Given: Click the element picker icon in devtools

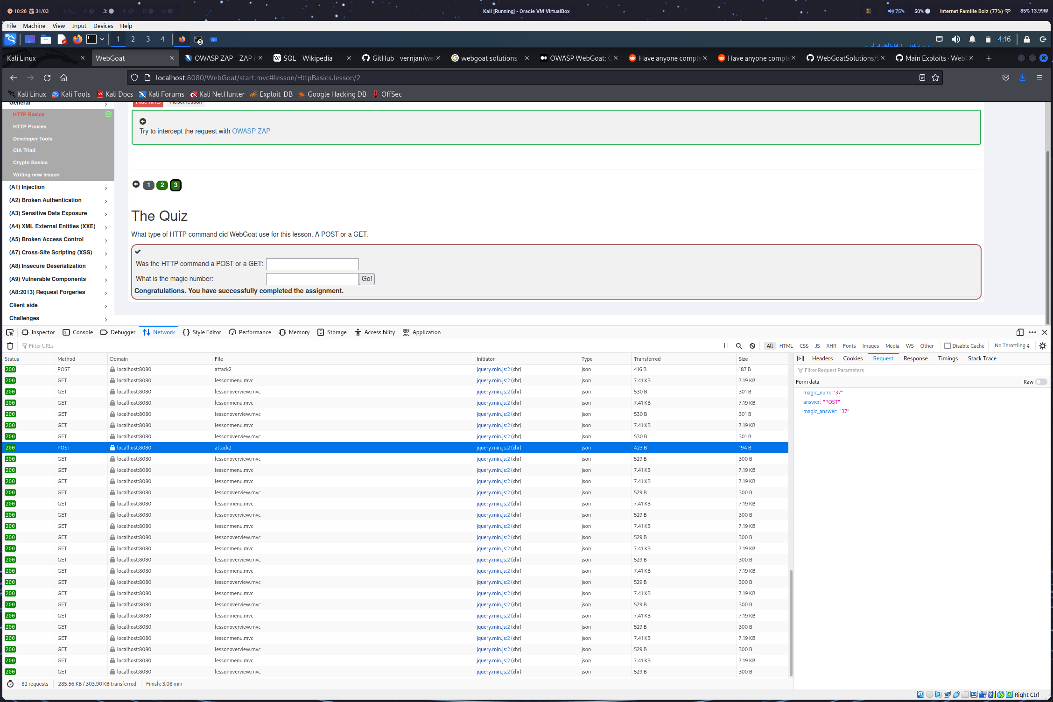Looking at the screenshot, I should 10,332.
